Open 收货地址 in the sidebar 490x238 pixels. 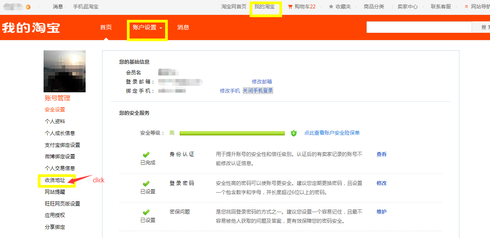pyautogui.click(x=55, y=180)
